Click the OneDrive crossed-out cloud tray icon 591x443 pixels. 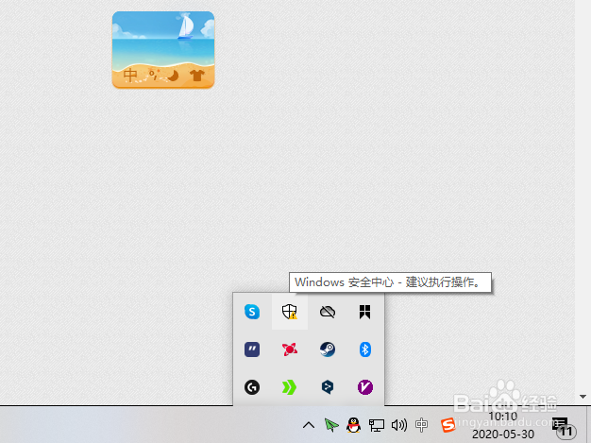coord(328,312)
